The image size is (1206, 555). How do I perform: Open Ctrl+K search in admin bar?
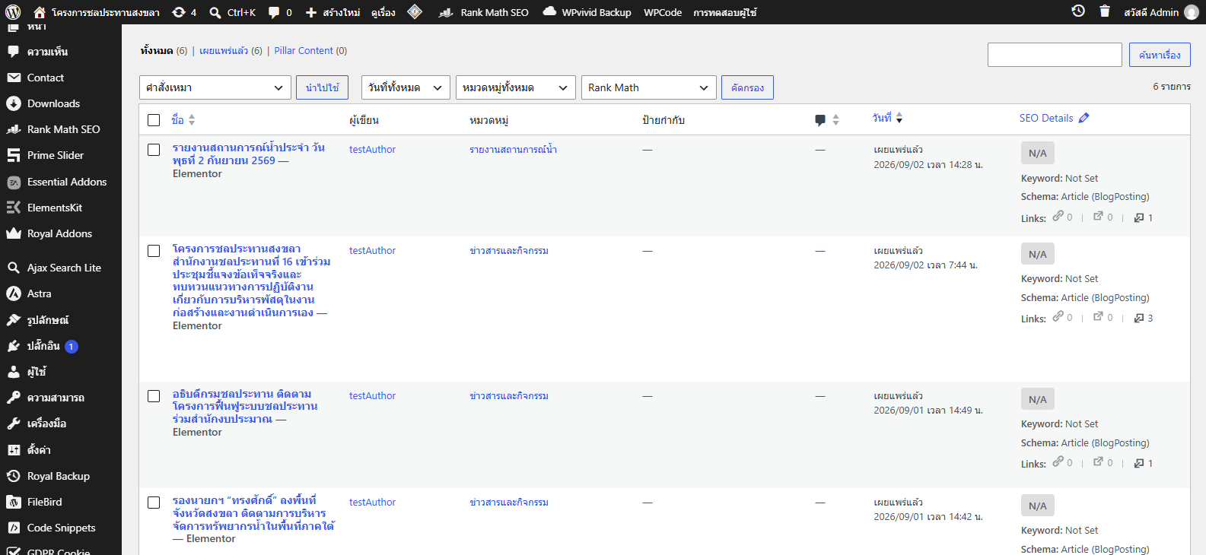tap(233, 12)
